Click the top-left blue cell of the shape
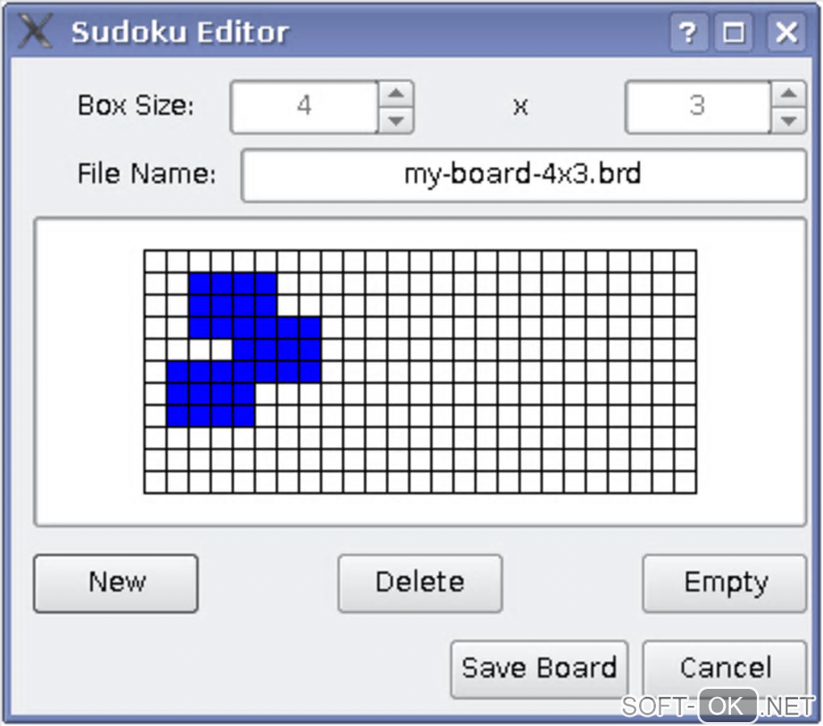 [200, 284]
